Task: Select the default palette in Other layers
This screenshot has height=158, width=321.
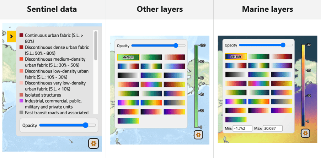Action: (128, 57)
